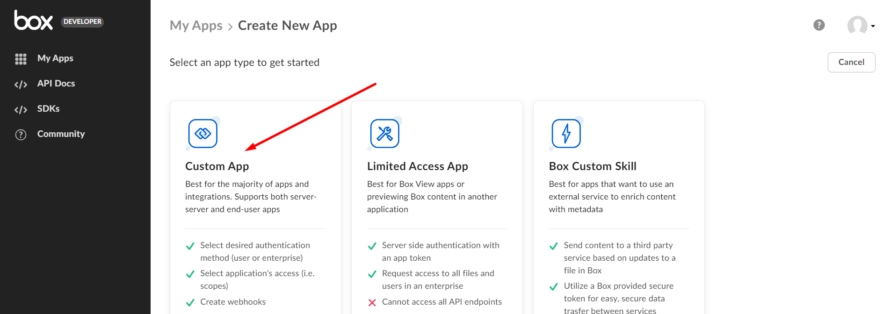Choose the Custom App title
Screen dimensions: 883x314
pyautogui.click(x=217, y=166)
